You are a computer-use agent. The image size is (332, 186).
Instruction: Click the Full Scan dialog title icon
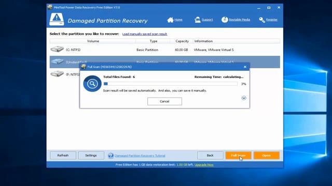84,67
